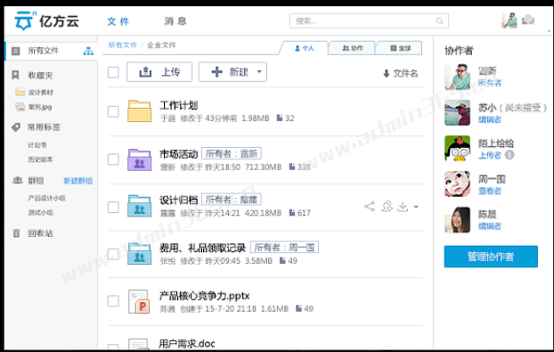
Task: Sort by 文件名
Action: 400,73
